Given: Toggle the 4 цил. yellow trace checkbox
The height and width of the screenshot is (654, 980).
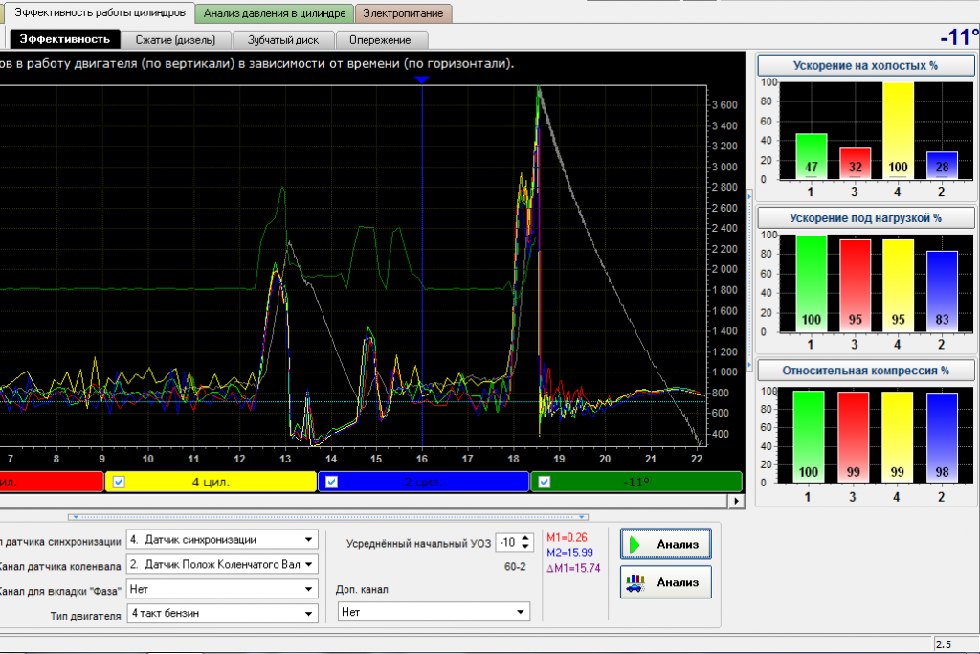Looking at the screenshot, I should click(x=119, y=482).
